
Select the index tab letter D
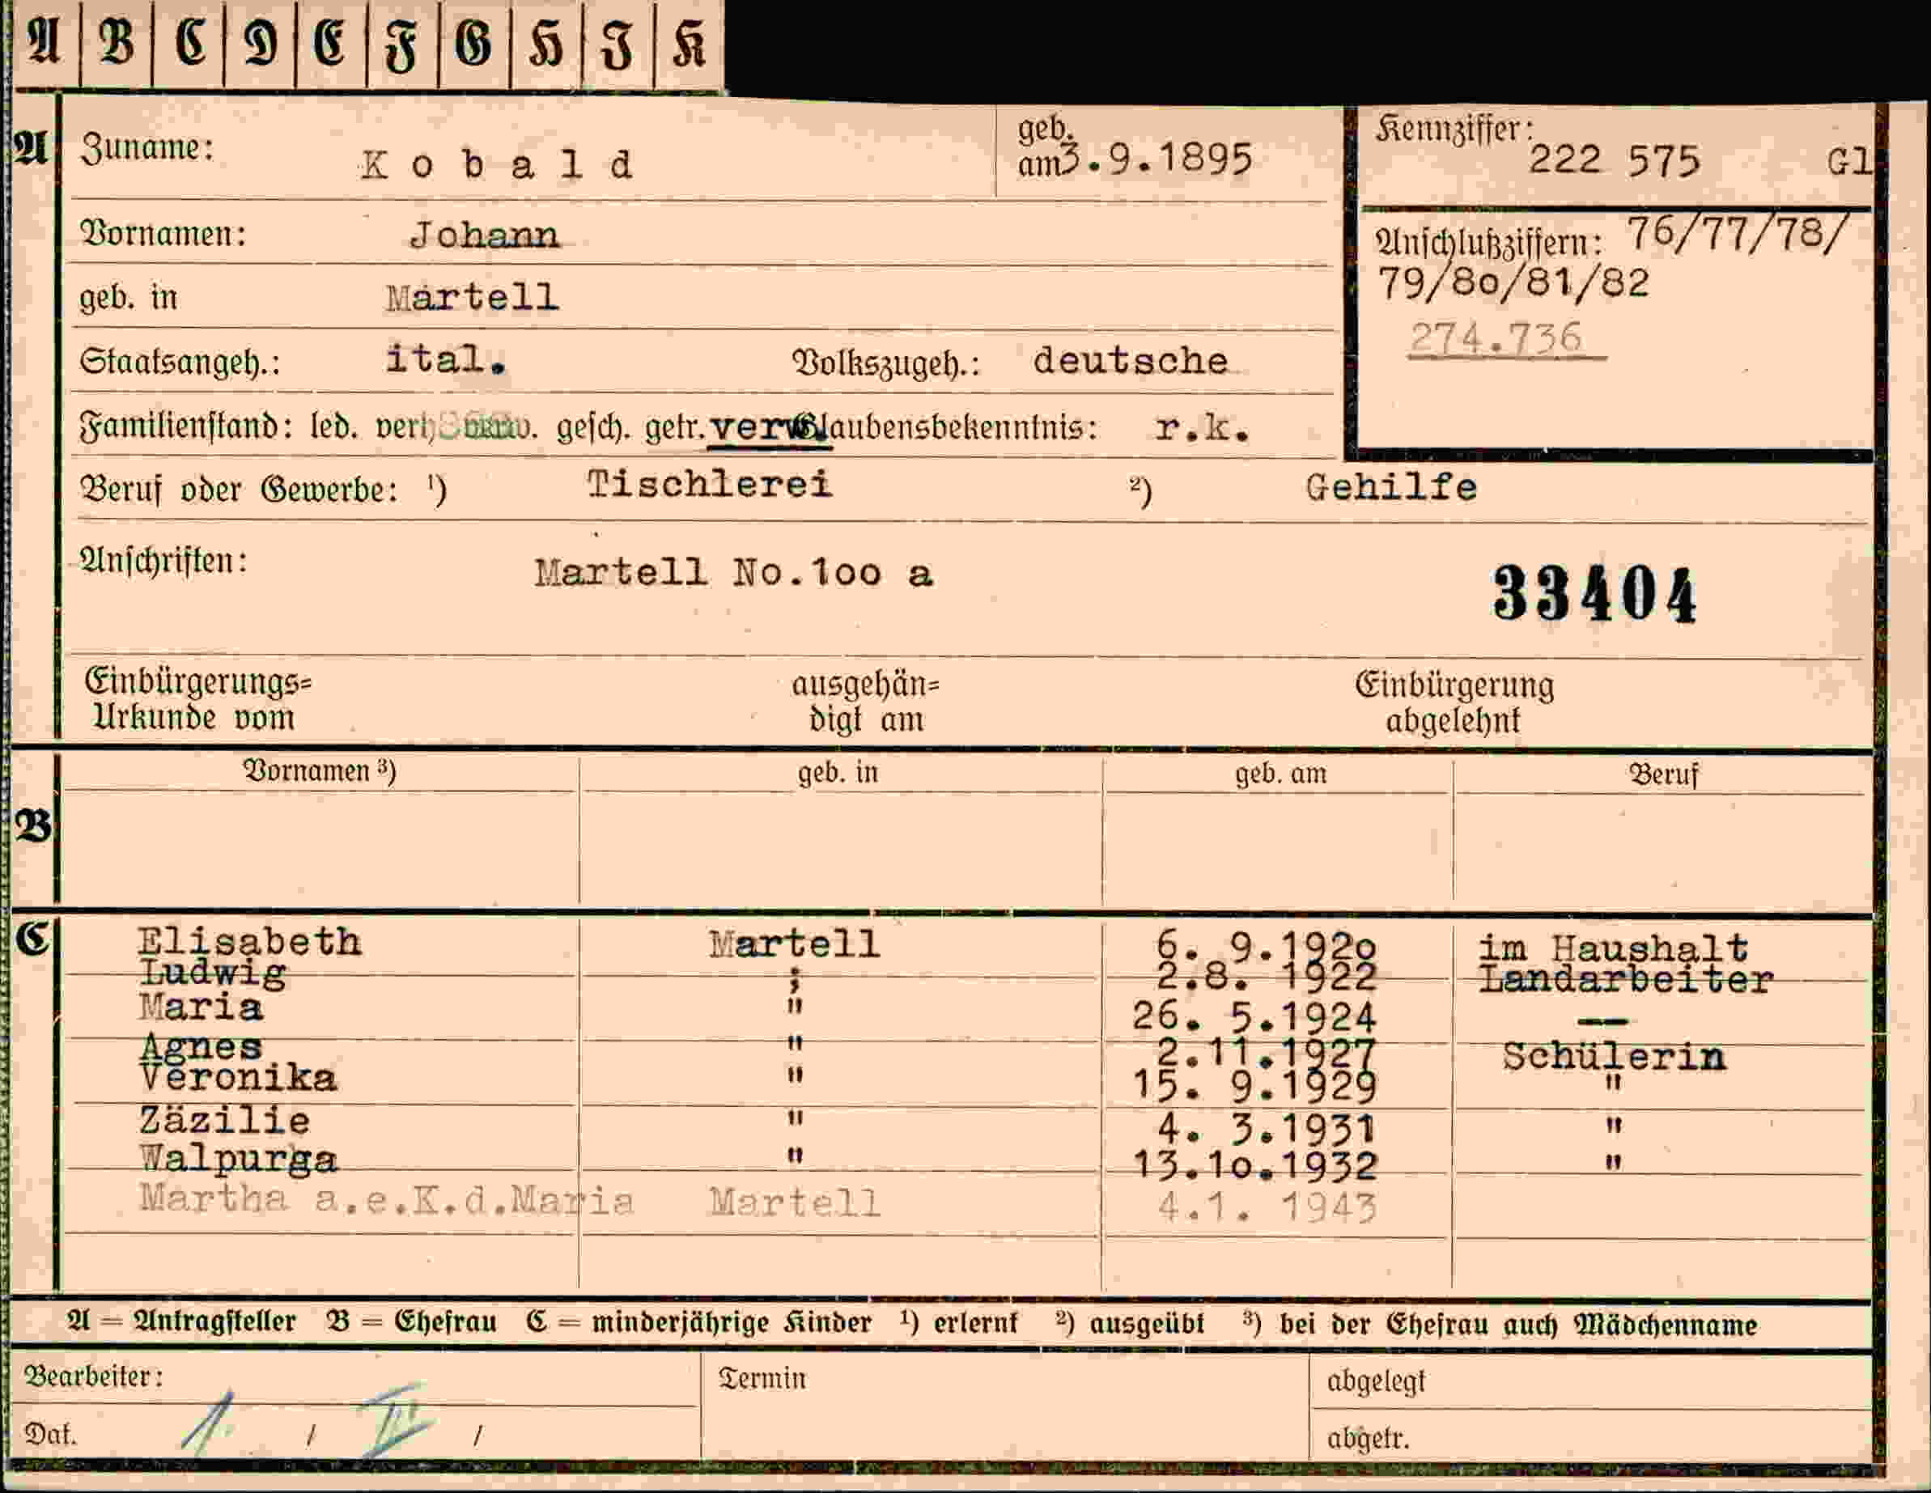click(260, 42)
